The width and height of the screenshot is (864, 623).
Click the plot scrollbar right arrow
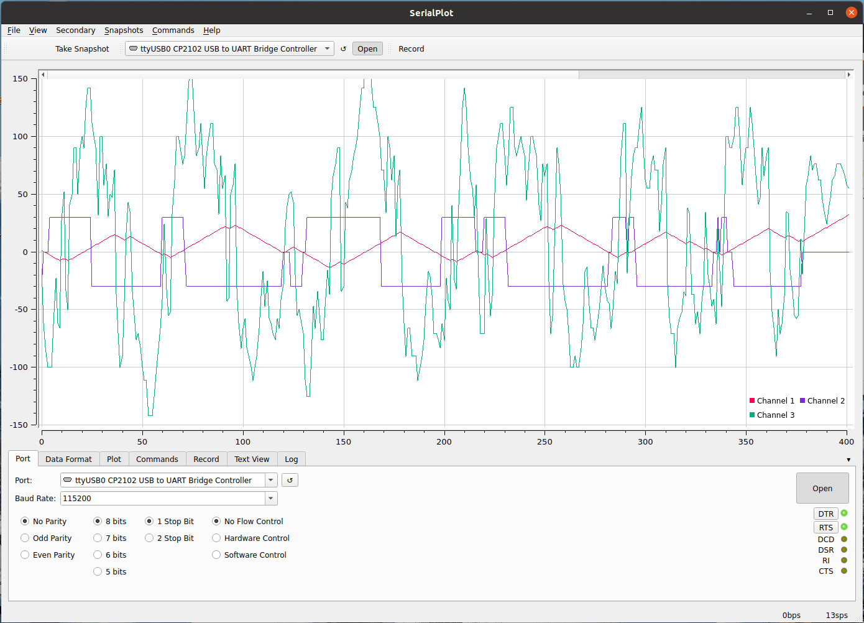848,75
